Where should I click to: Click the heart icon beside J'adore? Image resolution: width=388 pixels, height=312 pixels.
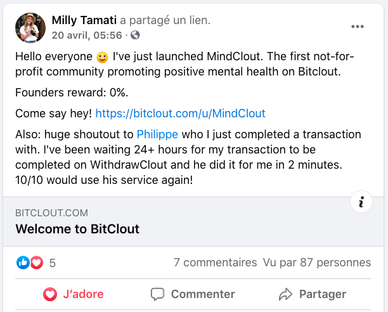tap(49, 294)
